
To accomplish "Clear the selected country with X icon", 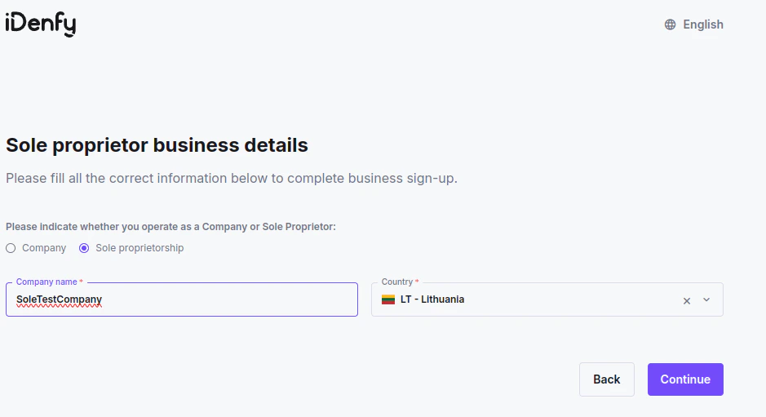I will [687, 300].
